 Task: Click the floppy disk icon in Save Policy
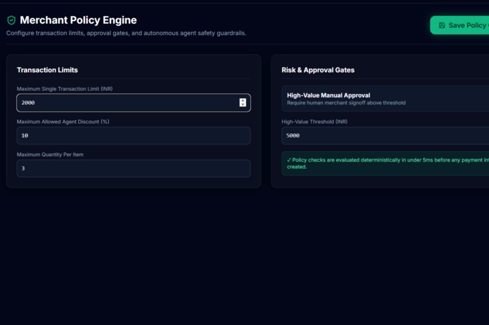click(x=442, y=25)
